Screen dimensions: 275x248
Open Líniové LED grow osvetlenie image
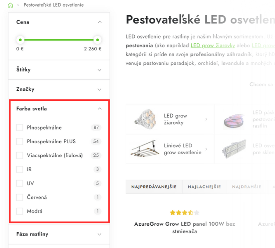point(145,149)
